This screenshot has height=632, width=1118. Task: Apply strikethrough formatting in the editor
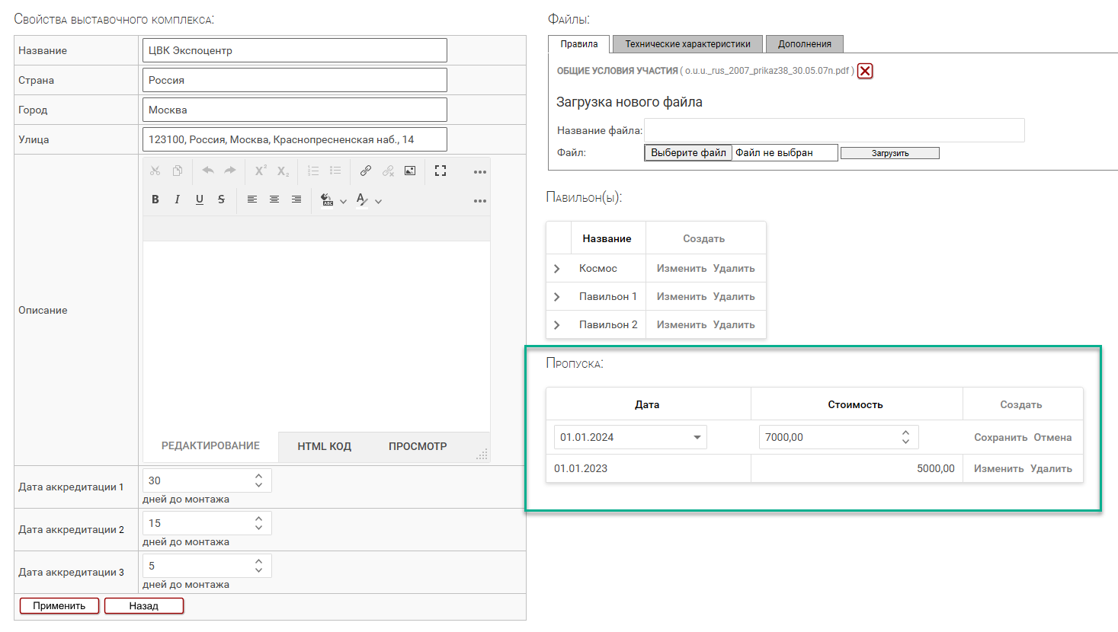point(221,199)
